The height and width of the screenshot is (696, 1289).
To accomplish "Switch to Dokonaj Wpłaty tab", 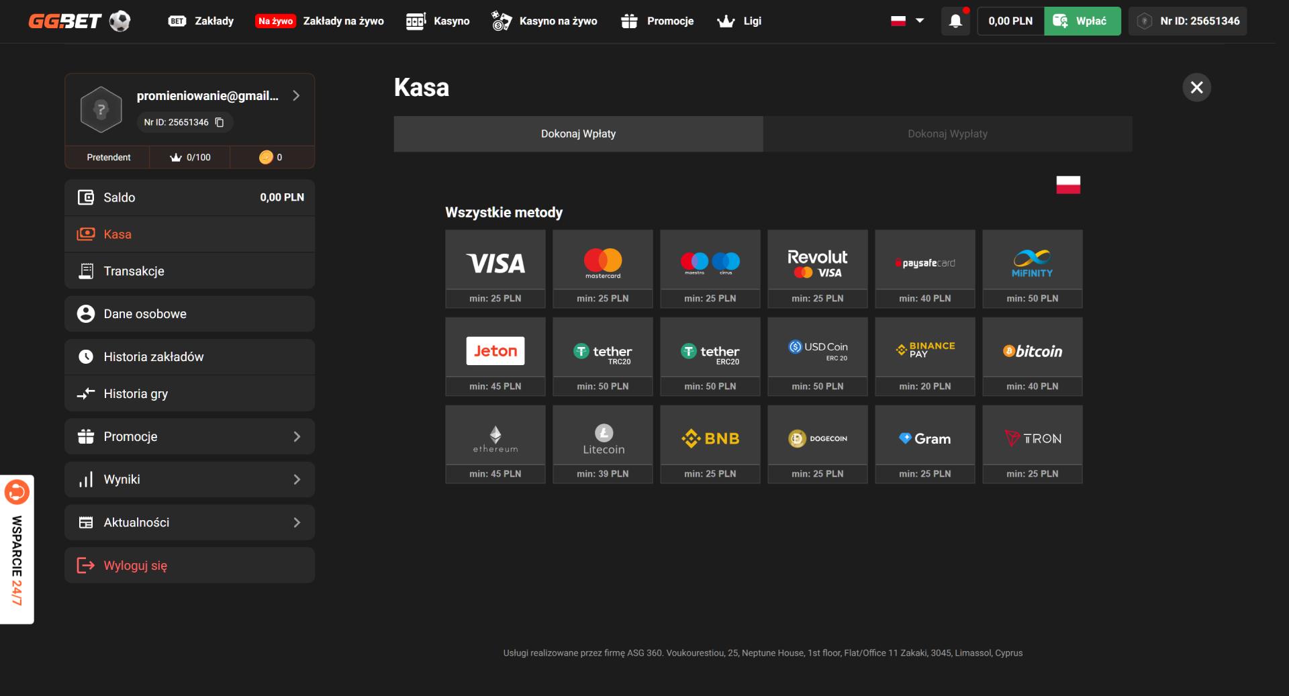I will click(x=579, y=134).
